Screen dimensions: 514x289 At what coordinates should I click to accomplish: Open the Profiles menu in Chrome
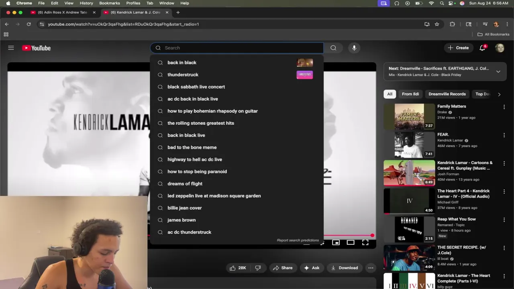pyautogui.click(x=133, y=3)
